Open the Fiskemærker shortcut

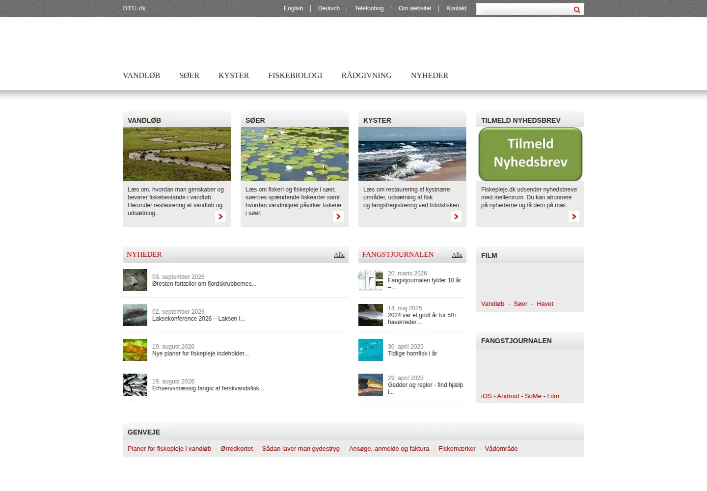click(457, 449)
